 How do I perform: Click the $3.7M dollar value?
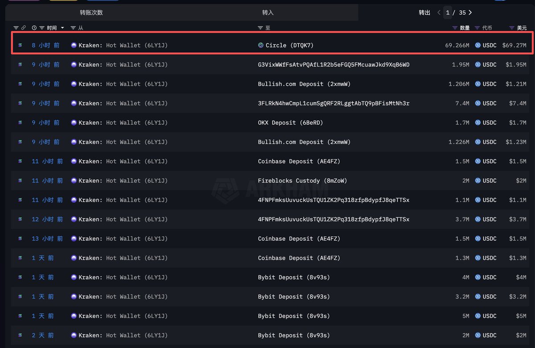[518, 219]
